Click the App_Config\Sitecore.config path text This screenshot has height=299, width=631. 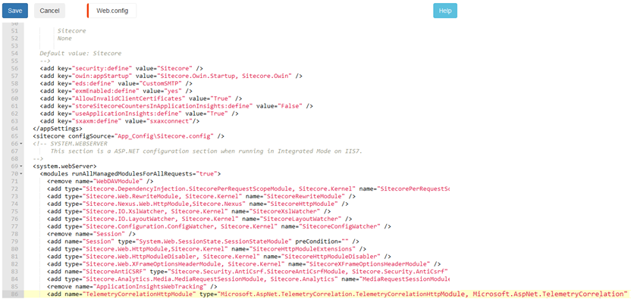click(x=164, y=136)
